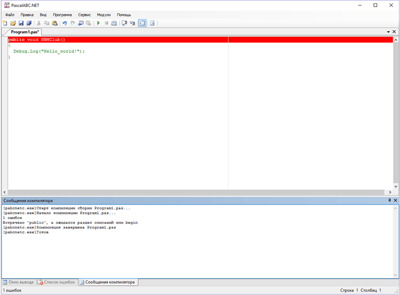Screen dimensions: 400x295
Task: Expand the Модули menu
Action: tap(104, 15)
